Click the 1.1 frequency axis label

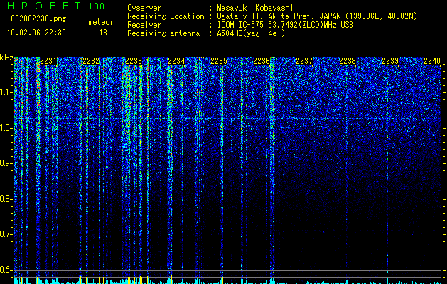pyautogui.click(x=5, y=92)
